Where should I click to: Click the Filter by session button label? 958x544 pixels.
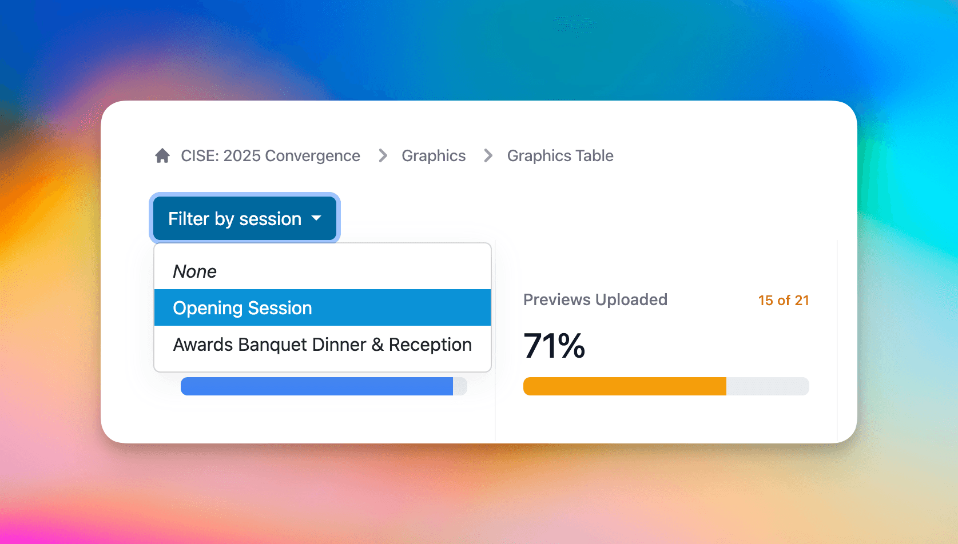pos(234,219)
